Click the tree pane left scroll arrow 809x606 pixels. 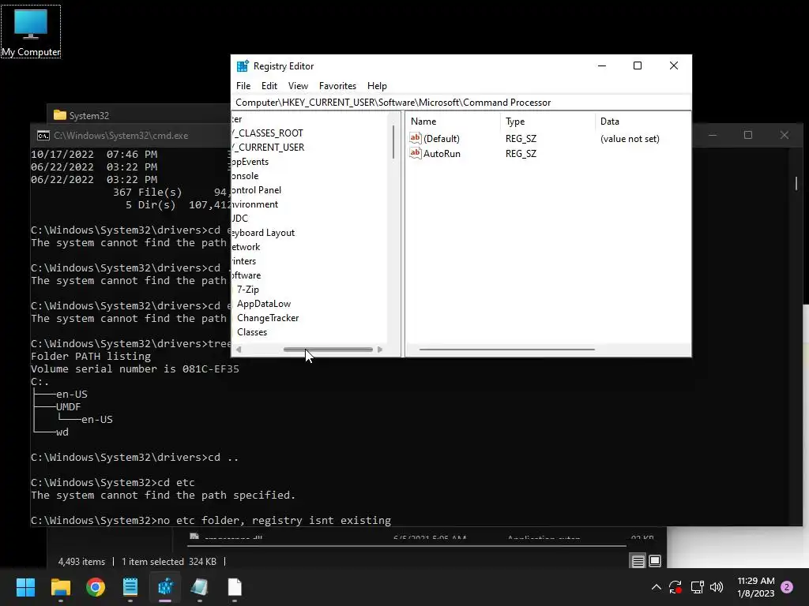pyautogui.click(x=239, y=350)
